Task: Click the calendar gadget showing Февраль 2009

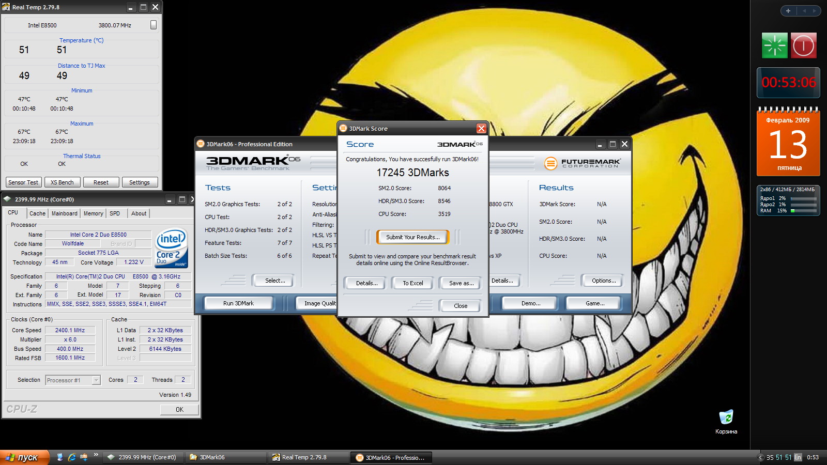Action: [x=788, y=142]
